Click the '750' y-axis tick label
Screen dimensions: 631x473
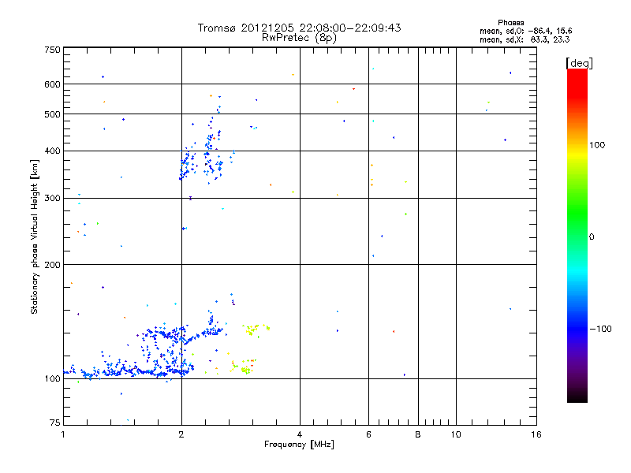(x=52, y=50)
